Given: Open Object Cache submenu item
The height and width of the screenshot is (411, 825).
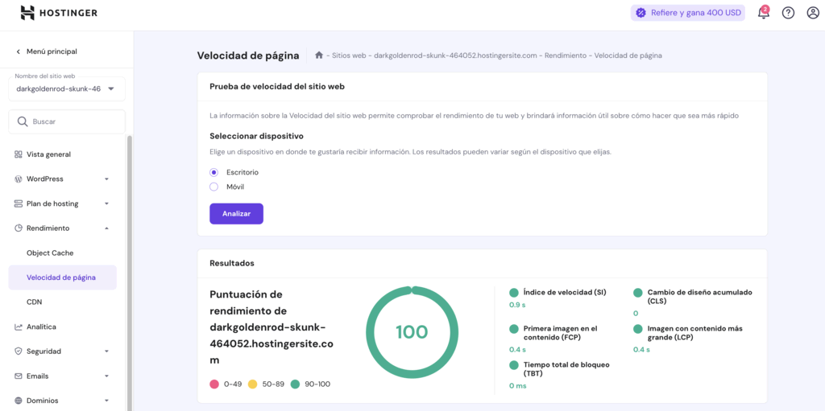Looking at the screenshot, I should 50,253.
